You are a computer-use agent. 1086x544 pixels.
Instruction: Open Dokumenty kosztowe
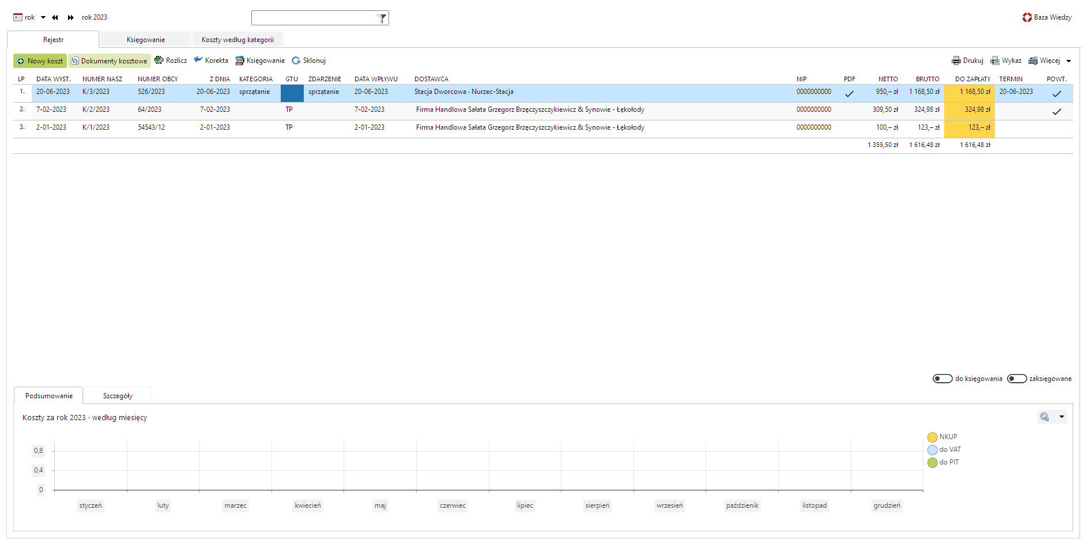(x=109, y=61)
